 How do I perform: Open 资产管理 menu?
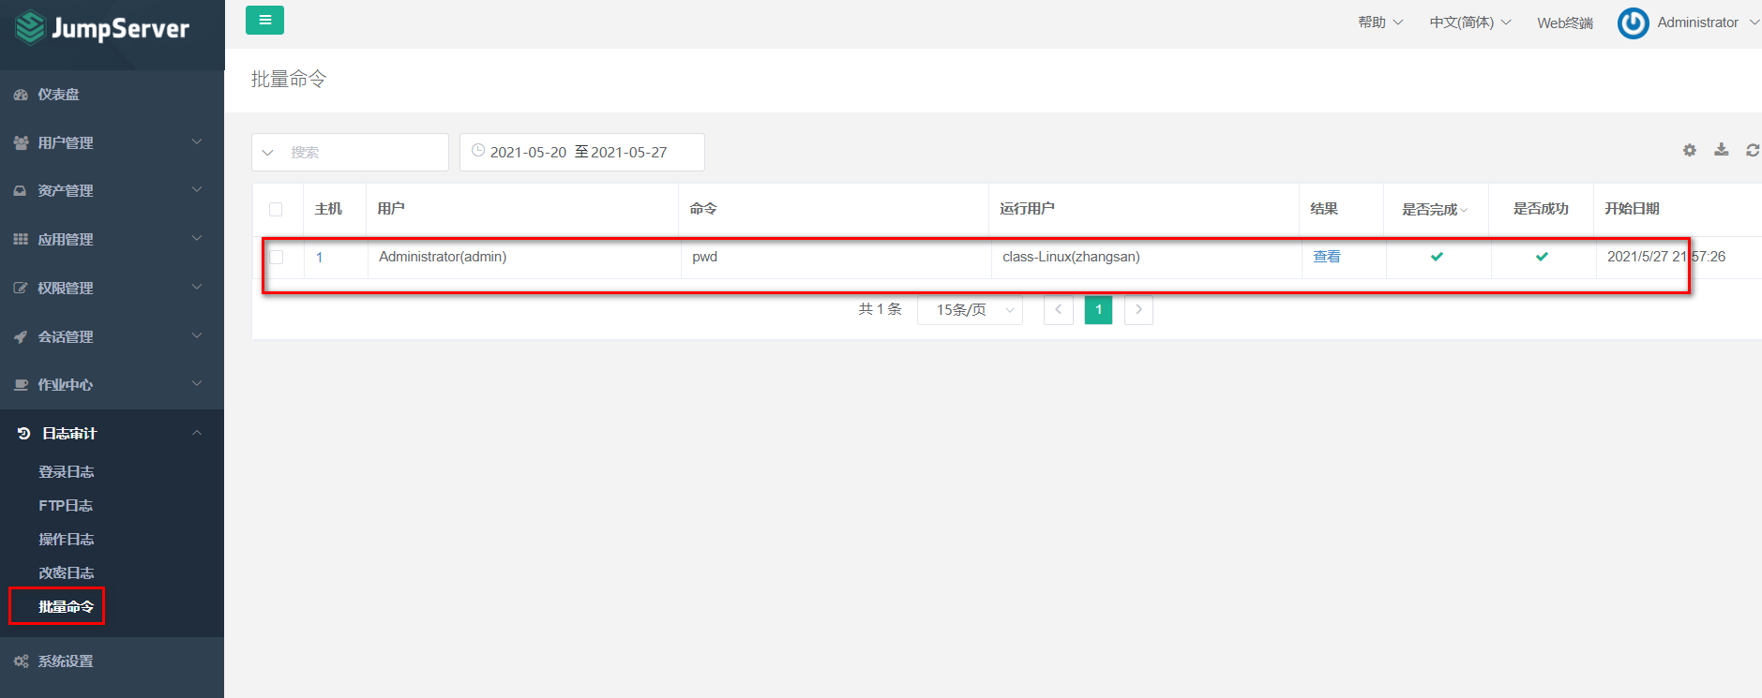pyautogui.click(x=112, y=190)
